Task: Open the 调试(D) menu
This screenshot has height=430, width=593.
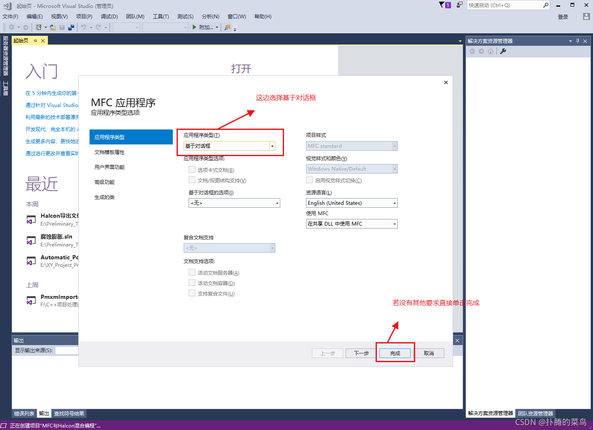Action: coord(109,17)
